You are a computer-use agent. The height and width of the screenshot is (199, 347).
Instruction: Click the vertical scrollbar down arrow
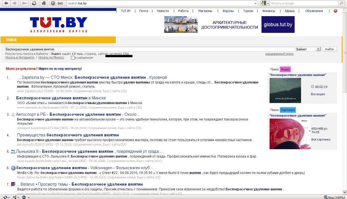tap(345, 192)
